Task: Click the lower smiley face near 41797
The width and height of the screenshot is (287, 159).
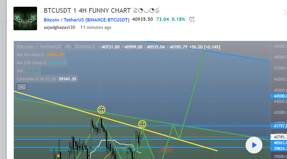Action: click(142, 124)
